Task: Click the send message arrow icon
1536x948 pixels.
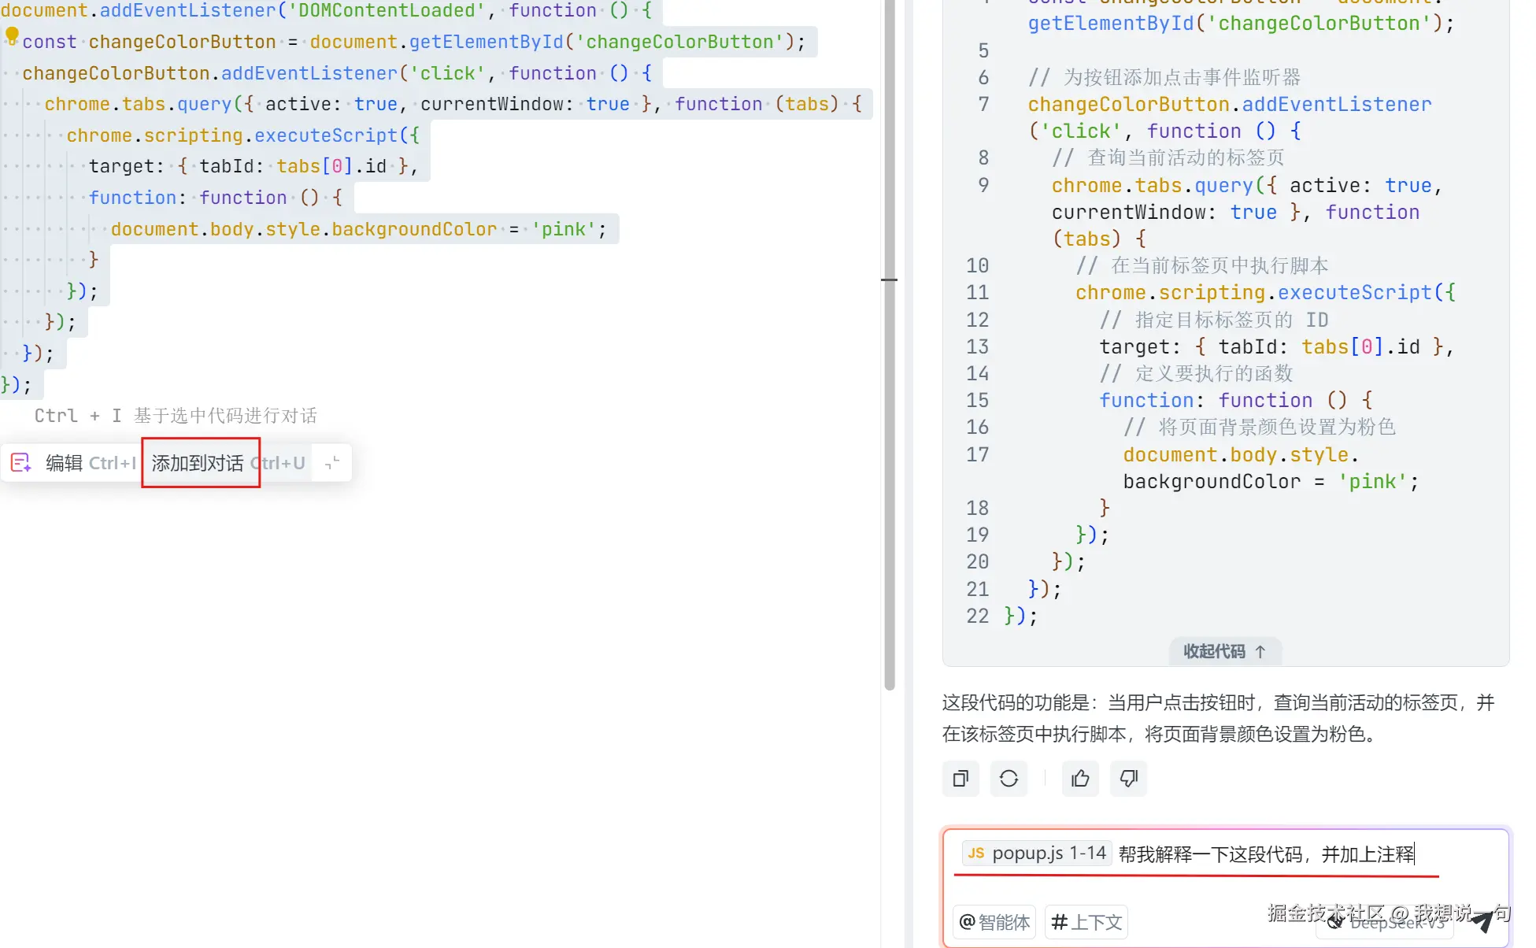Action: click(1482, 920)
